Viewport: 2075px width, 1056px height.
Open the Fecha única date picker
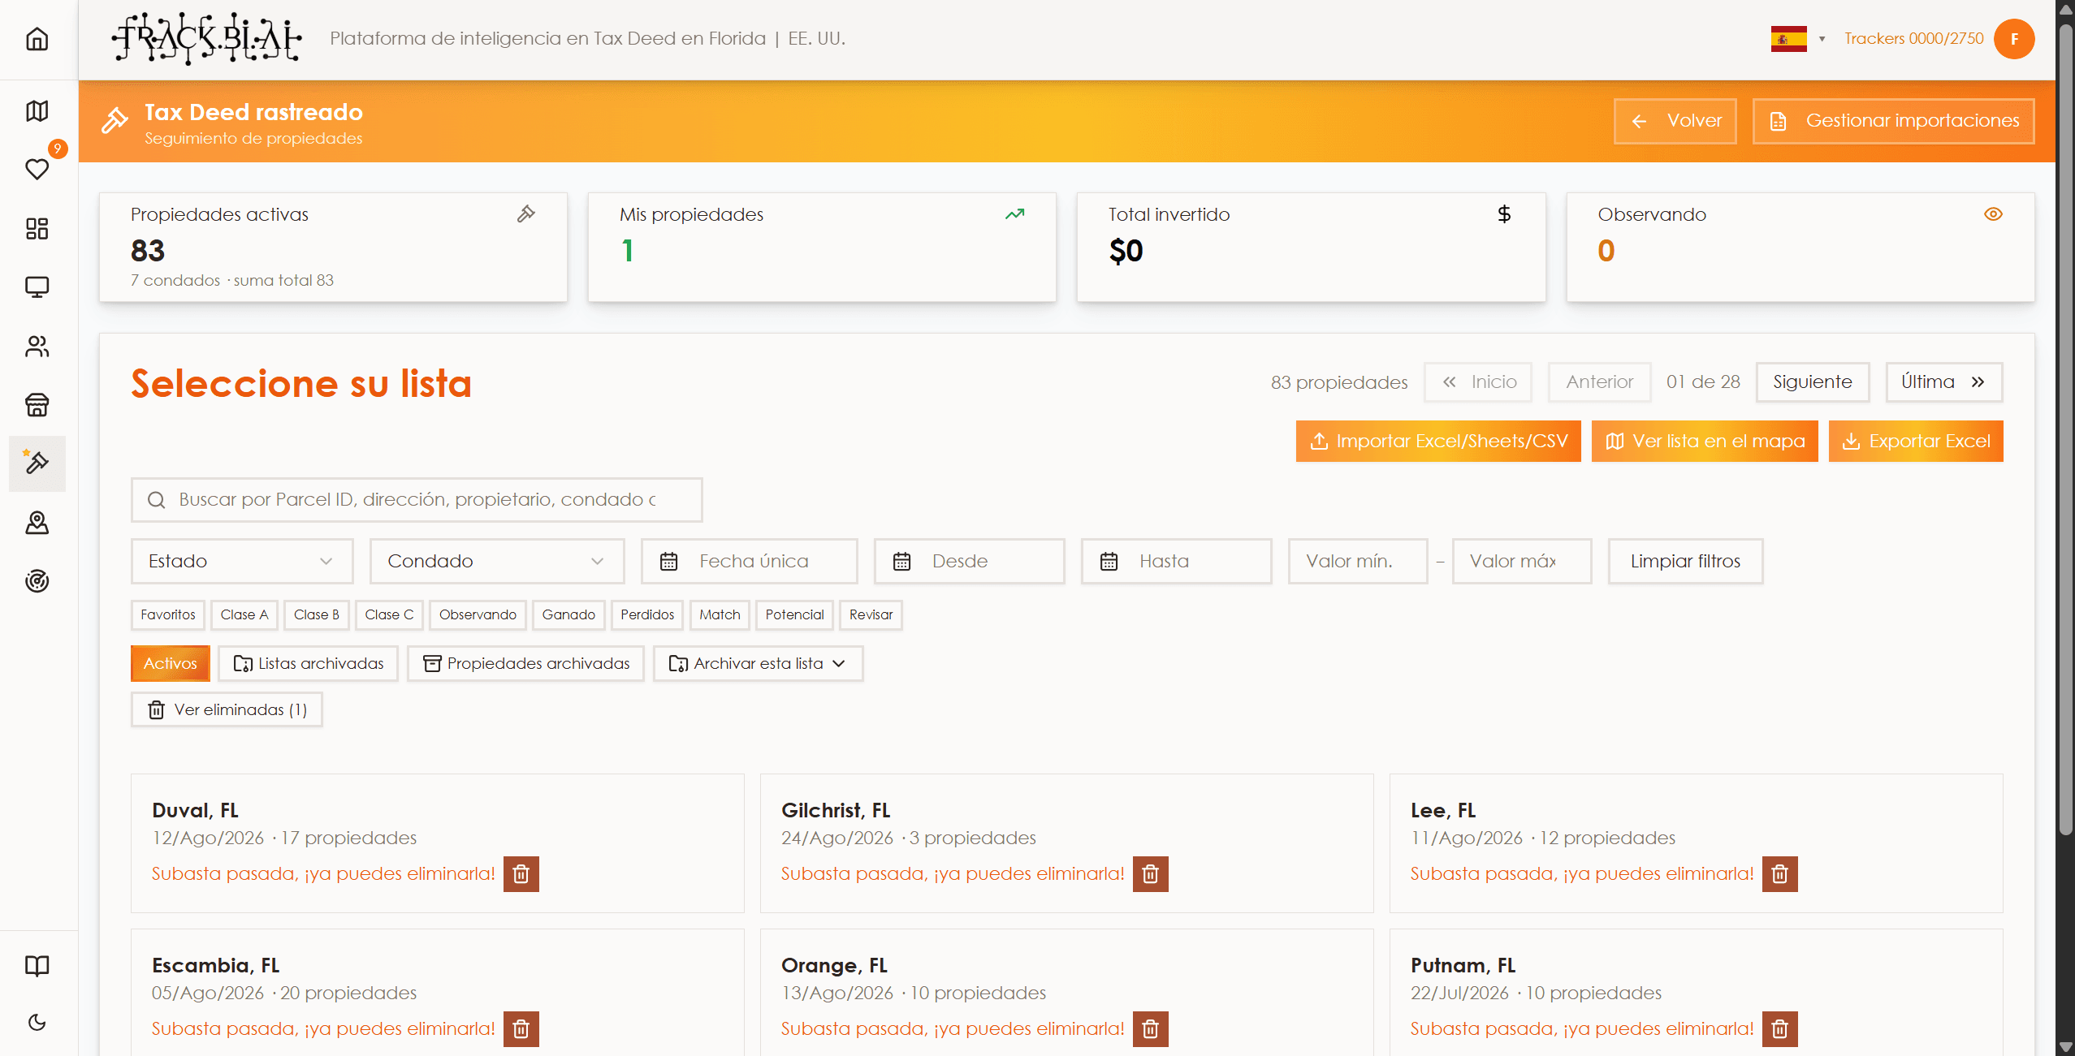click(749, 562)
